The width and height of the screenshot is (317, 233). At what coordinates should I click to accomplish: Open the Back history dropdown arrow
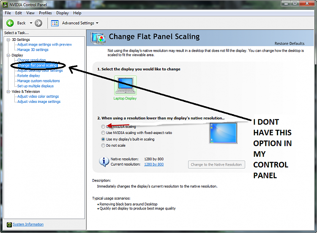(31, 23)
